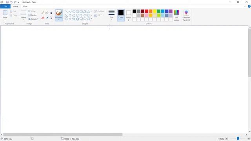Activate Color 2 background selector
The width and height of the screenshot is (251, 141).
[x=128, y=15]
